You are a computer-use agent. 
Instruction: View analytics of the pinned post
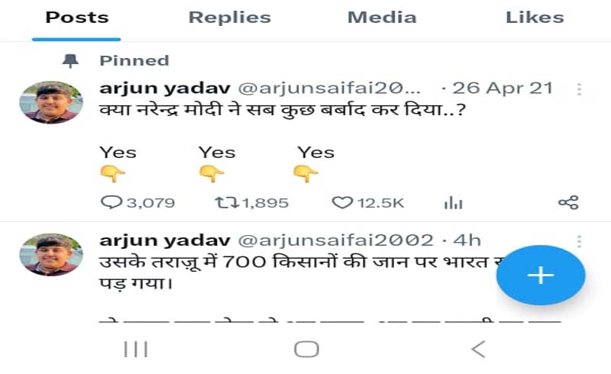click(454, 202)
